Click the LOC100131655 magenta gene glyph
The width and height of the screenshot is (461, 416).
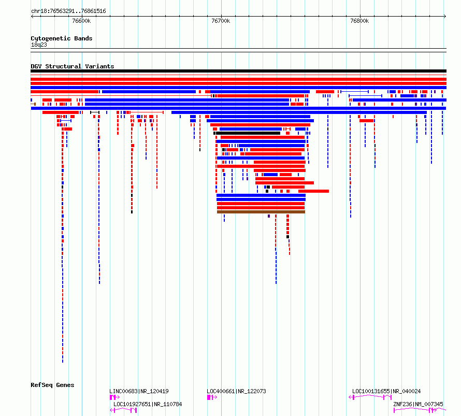370,397
